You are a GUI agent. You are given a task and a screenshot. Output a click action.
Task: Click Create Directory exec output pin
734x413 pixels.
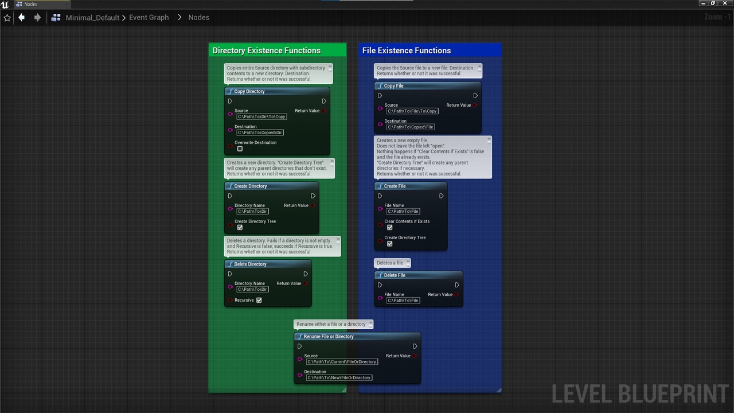(313, 196)
